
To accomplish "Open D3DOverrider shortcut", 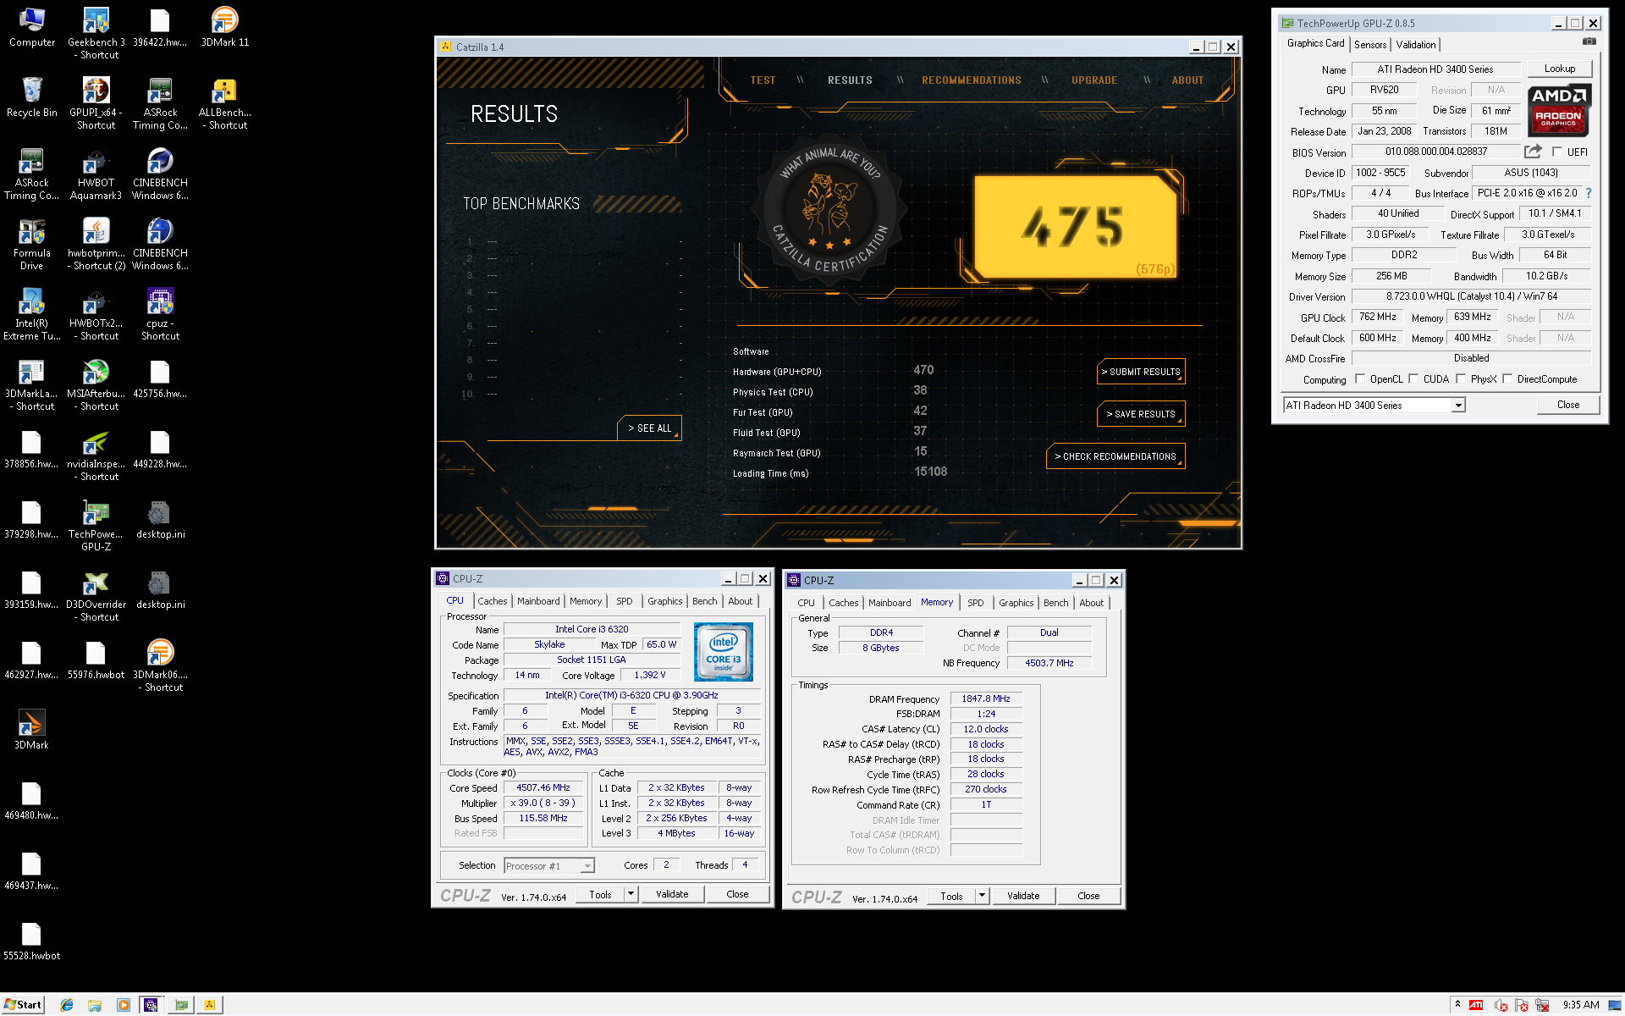I will [96, 594].
